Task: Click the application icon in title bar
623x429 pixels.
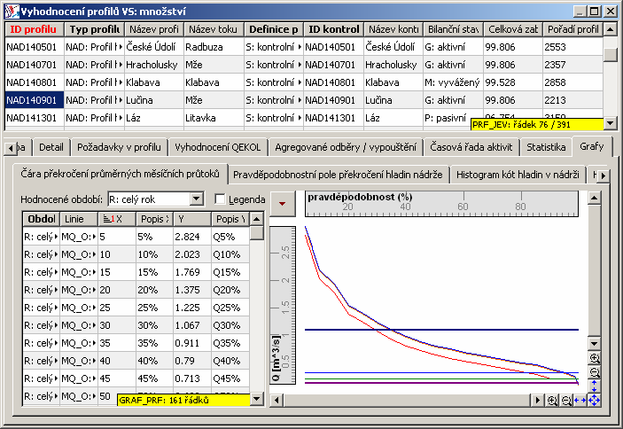Action: pos(12,12)
